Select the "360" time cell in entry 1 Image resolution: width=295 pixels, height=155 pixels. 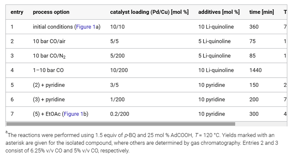[x=254, y=27]
